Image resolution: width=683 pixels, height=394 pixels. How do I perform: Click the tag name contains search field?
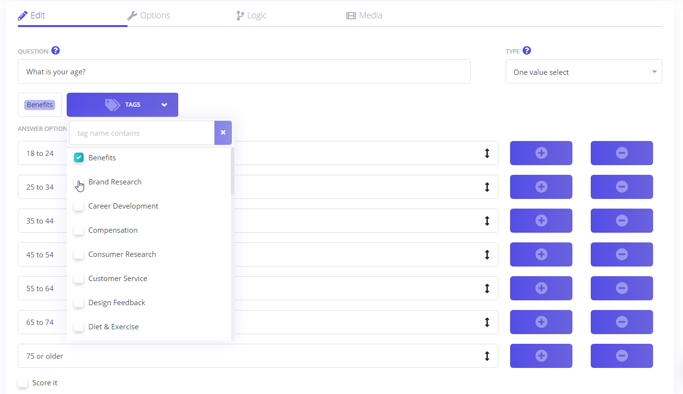[142, 133]
